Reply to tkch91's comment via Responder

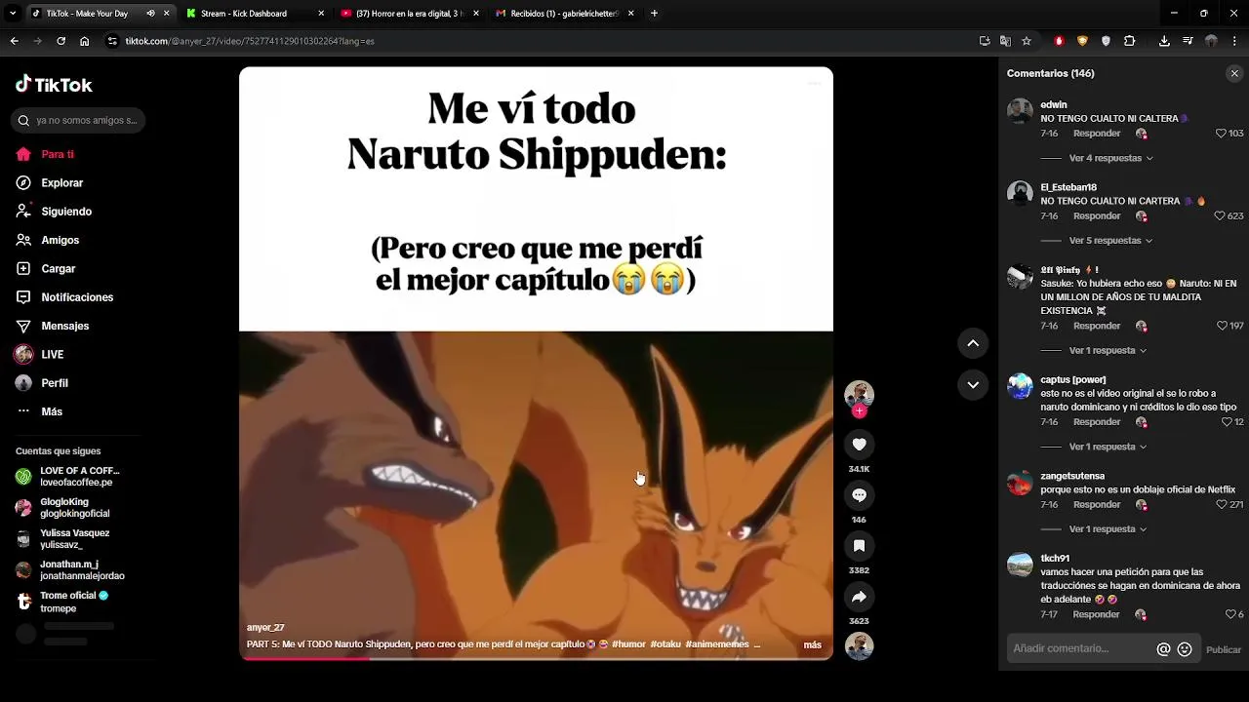1097,615
